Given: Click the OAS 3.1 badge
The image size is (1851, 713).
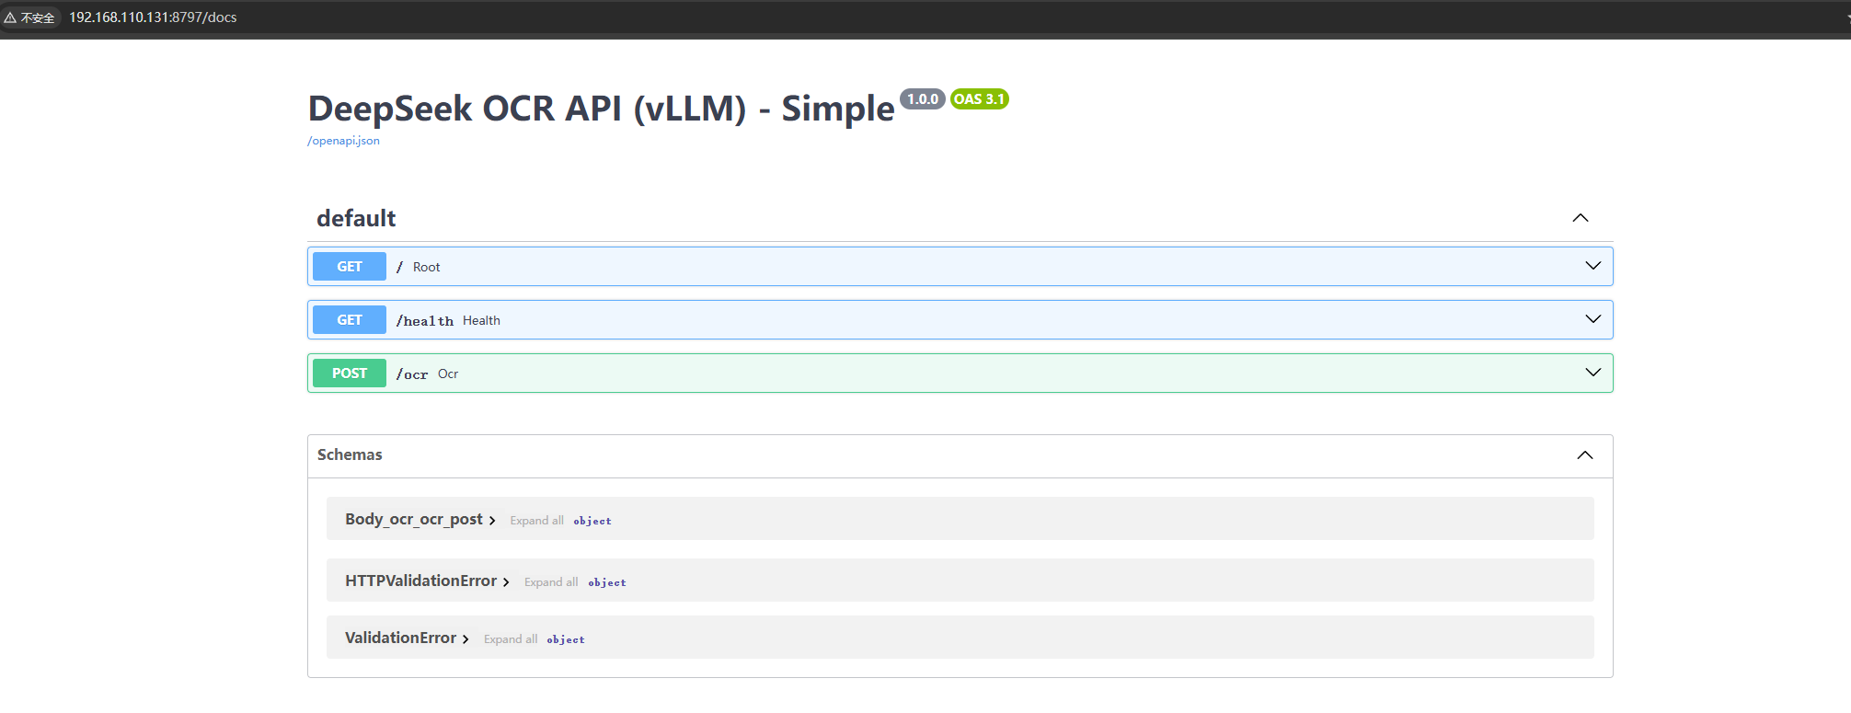Looking at the screenshot, I should point(979,99).
